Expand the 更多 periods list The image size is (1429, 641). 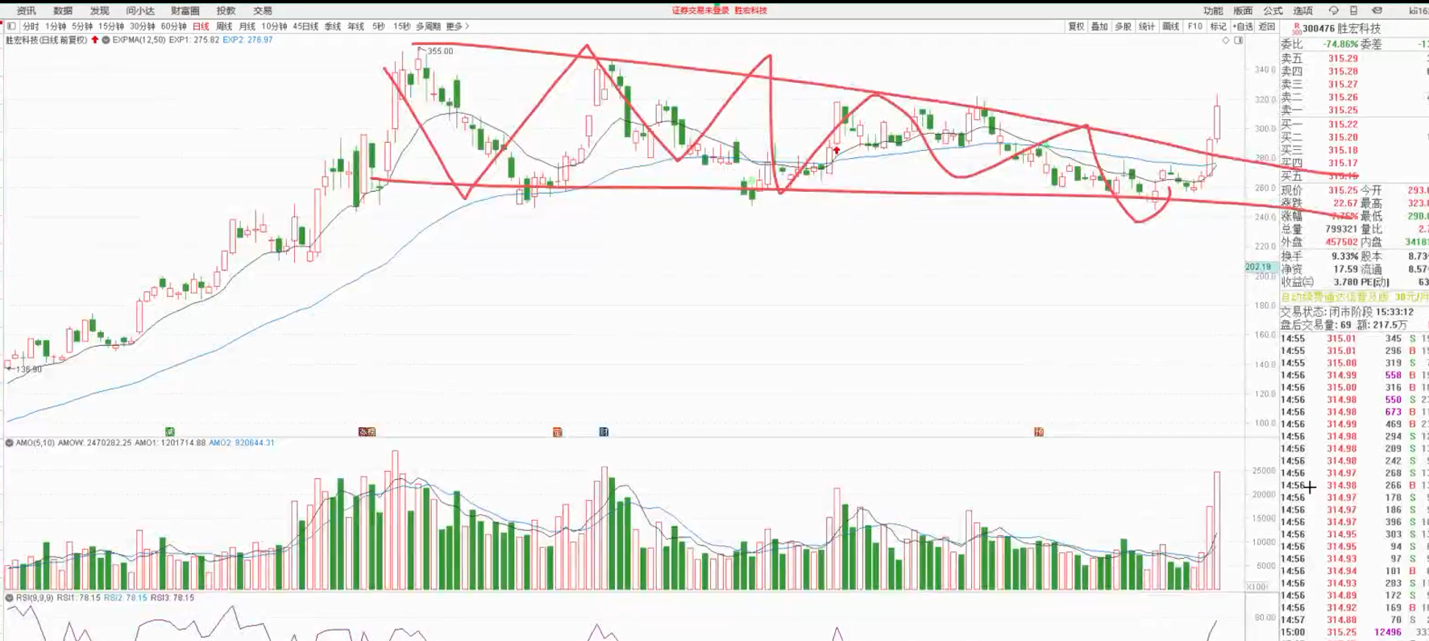point(457,27)
